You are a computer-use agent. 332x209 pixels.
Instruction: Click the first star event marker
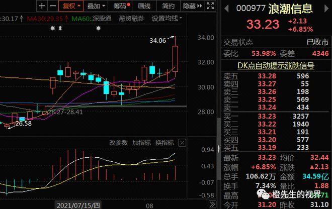(x=53, y=28)
